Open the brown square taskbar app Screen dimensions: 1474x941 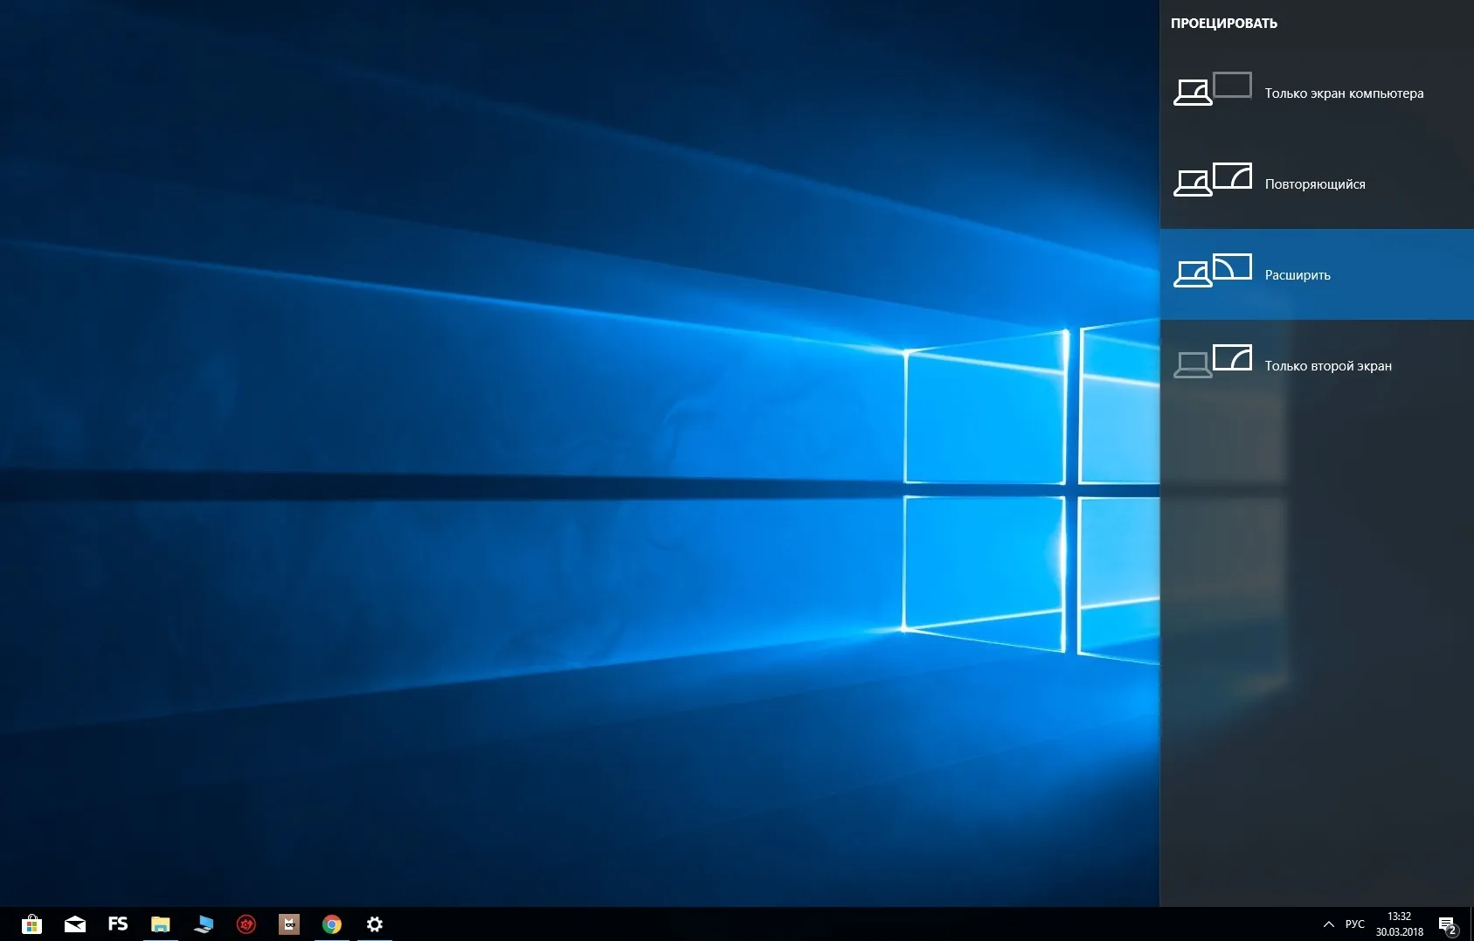point(289,924)
